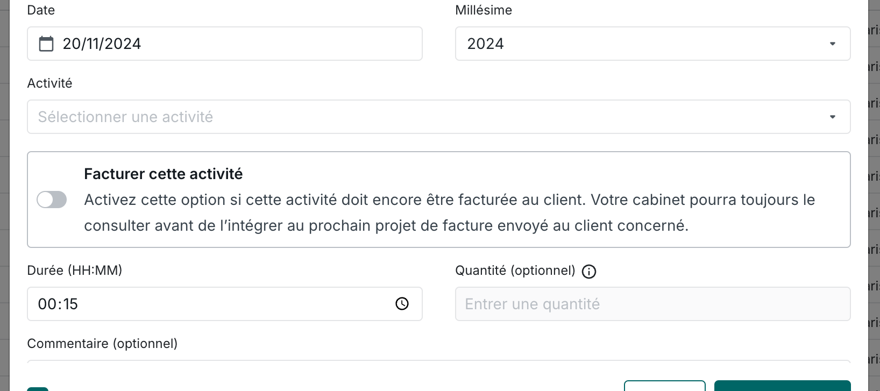The height and width of the screenshot is (391, 880).
Task: Select the 2024 value in Millésime
Action: tap(485, 44)
